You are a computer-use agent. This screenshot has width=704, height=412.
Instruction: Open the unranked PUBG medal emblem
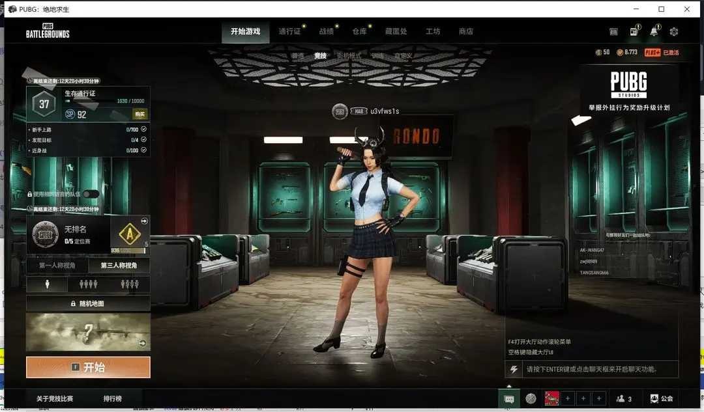pos(45,234)
